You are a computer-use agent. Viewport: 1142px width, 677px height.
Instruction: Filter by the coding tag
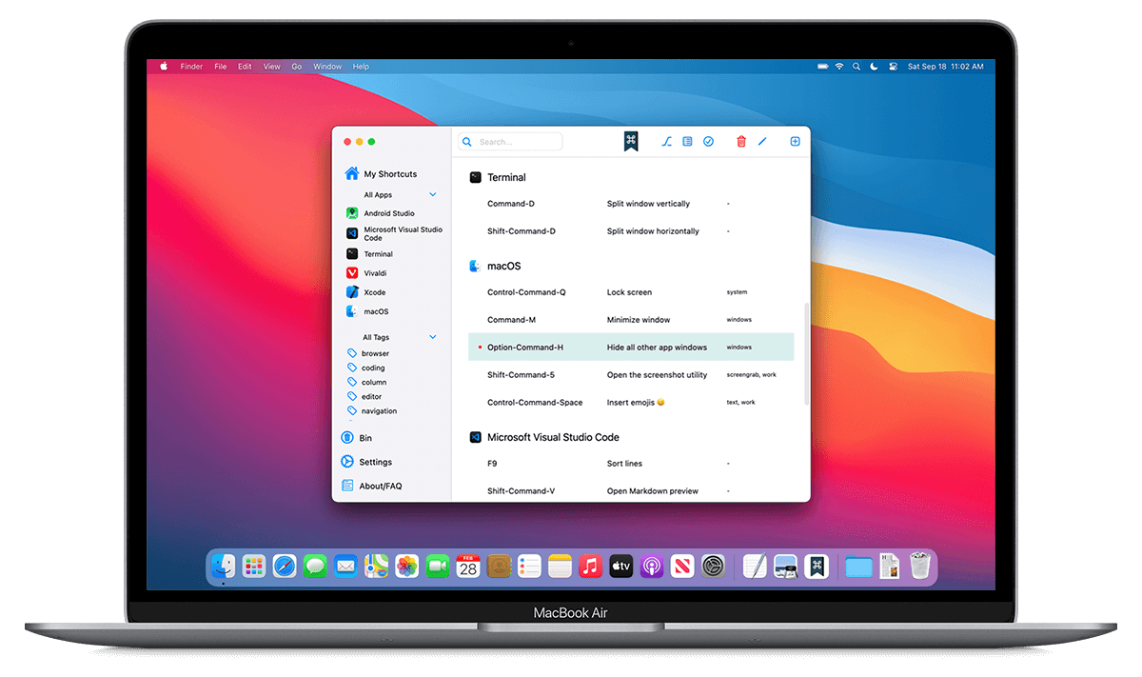(366, 368)
